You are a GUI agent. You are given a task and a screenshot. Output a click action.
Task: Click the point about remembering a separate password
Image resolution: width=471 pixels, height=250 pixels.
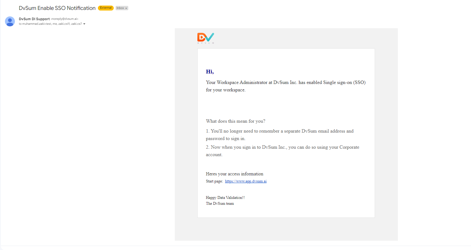point(280,135)
